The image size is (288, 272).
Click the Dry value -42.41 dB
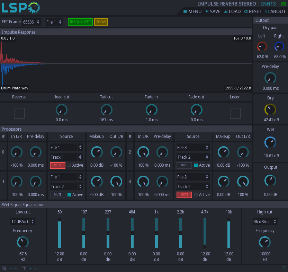tap(271, 120)
